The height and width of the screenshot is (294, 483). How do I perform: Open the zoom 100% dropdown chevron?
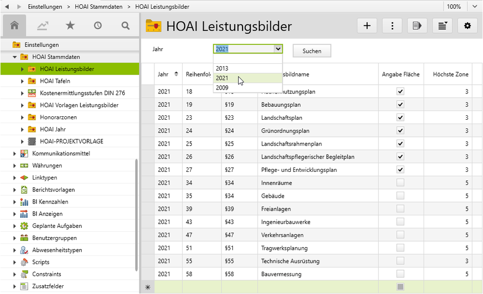coord(475,6)
